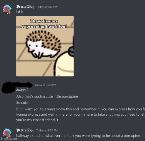Click the 'you're my closest friend :)' line
This screenshot has height=141, width=145.
click(37, 120)
